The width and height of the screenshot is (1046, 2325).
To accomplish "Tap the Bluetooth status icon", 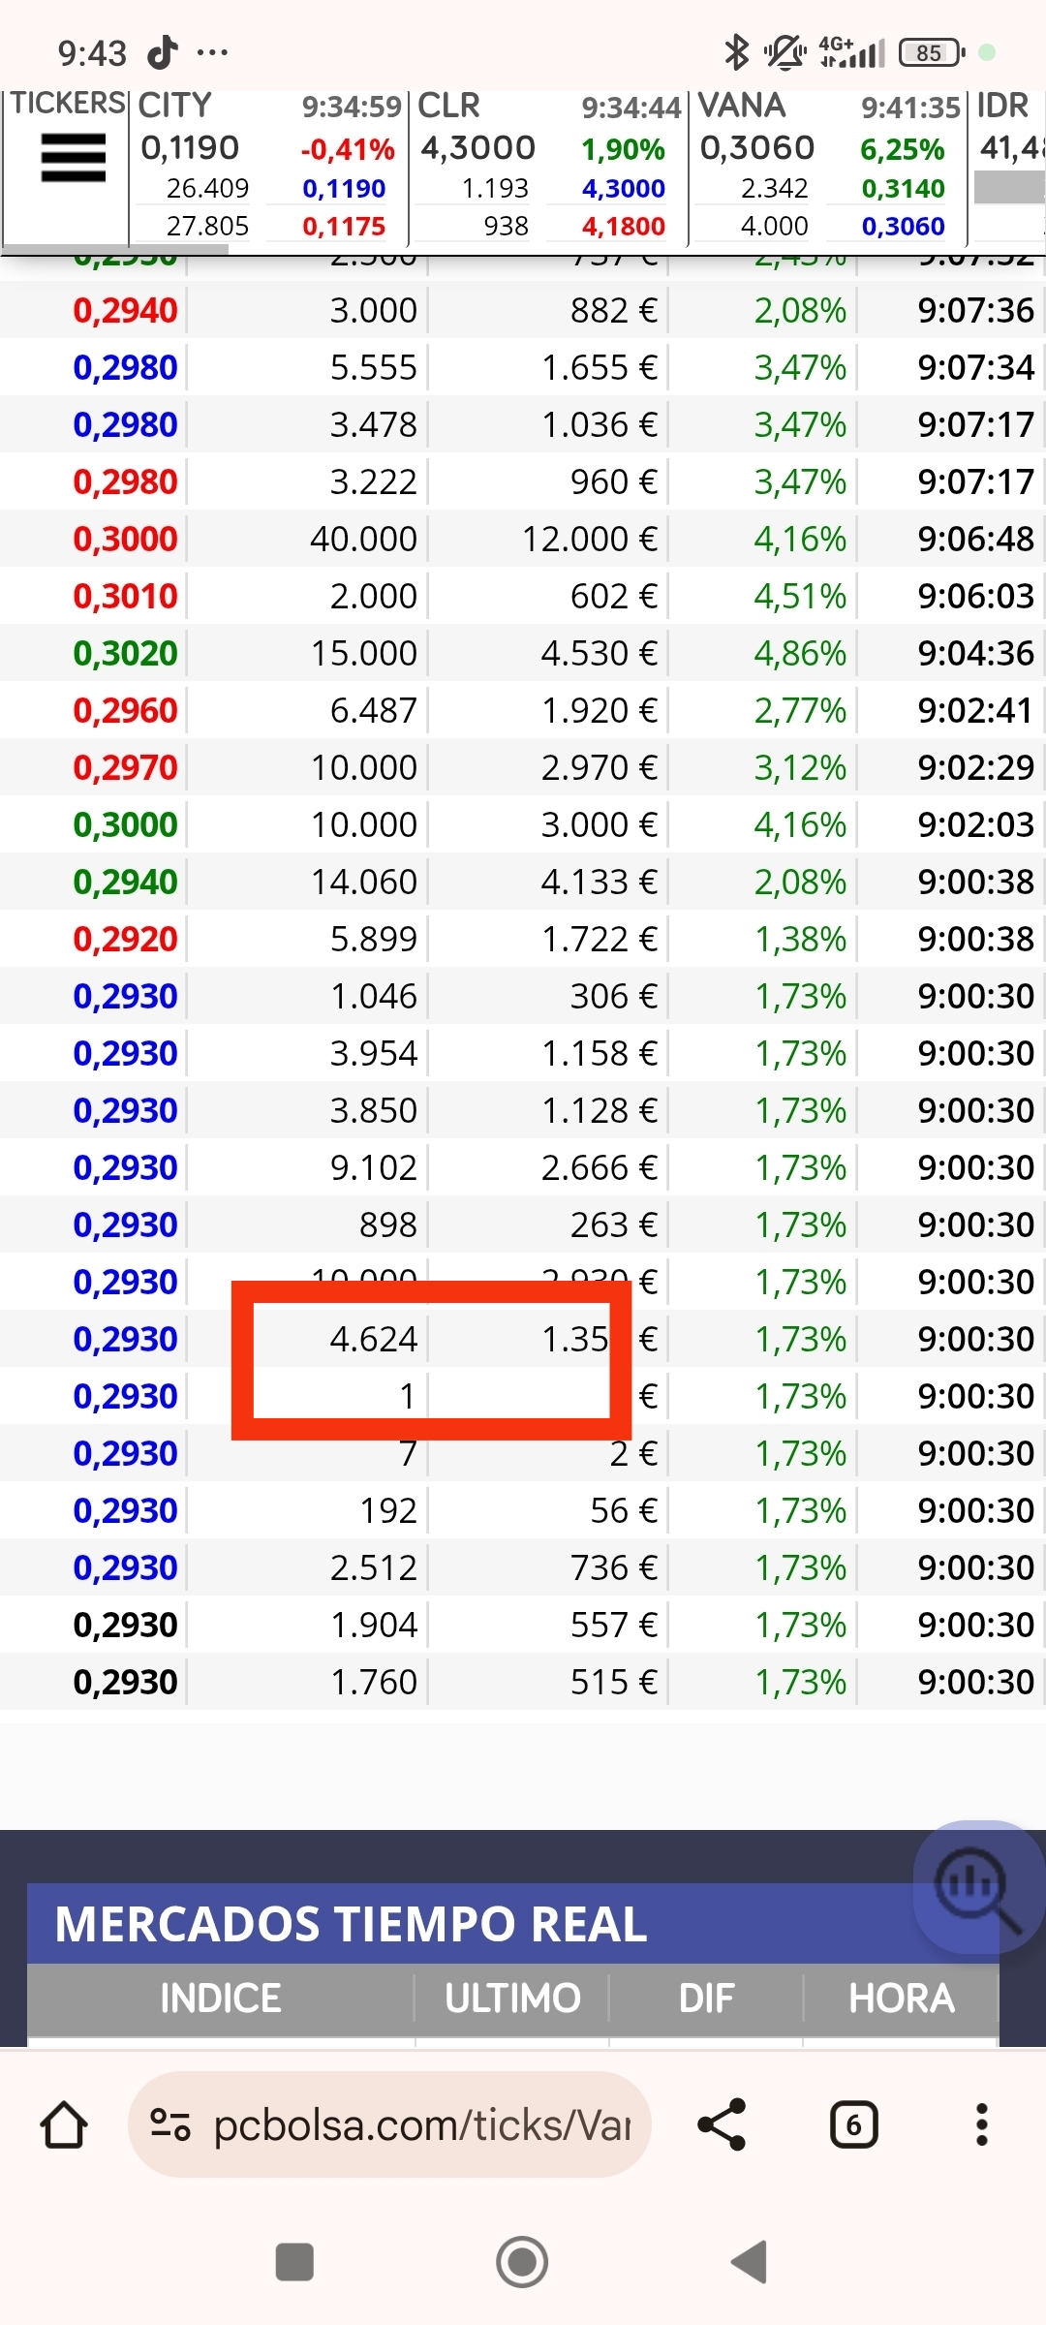I will [737, 52].
